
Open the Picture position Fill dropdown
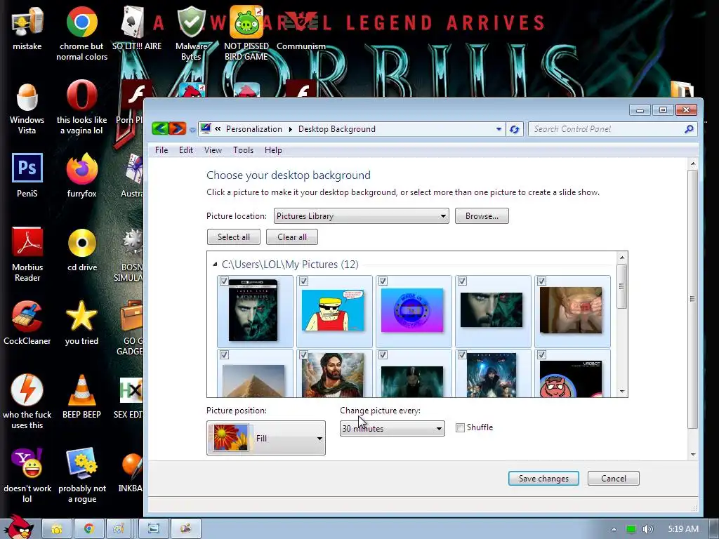tap(266, 438)
